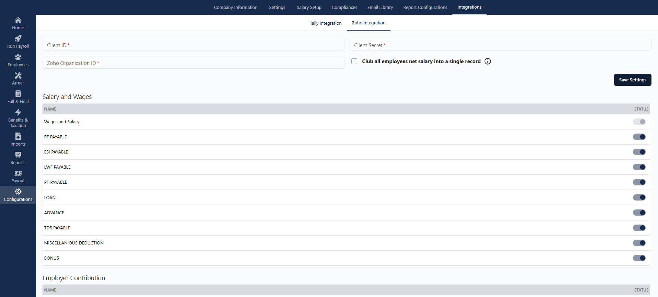Click the Payout money icon

pos(18,173)
